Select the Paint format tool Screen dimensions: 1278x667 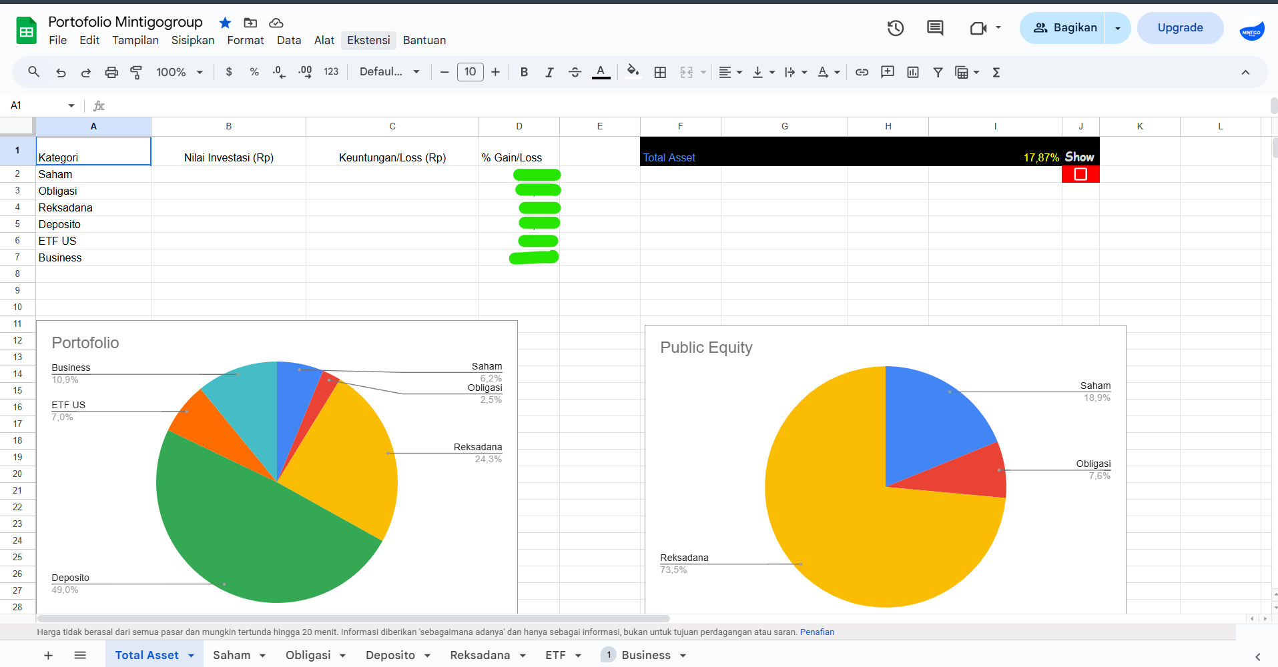point(136,73)
